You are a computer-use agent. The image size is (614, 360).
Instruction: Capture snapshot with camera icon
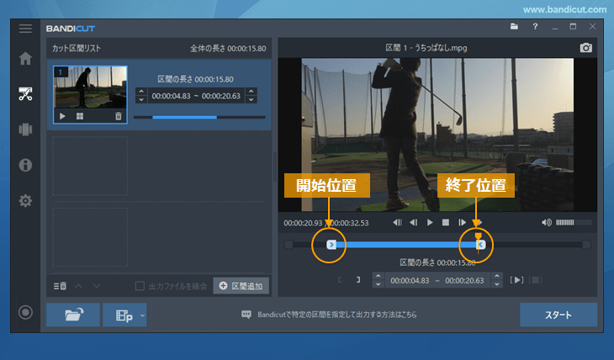pos(585,48)
